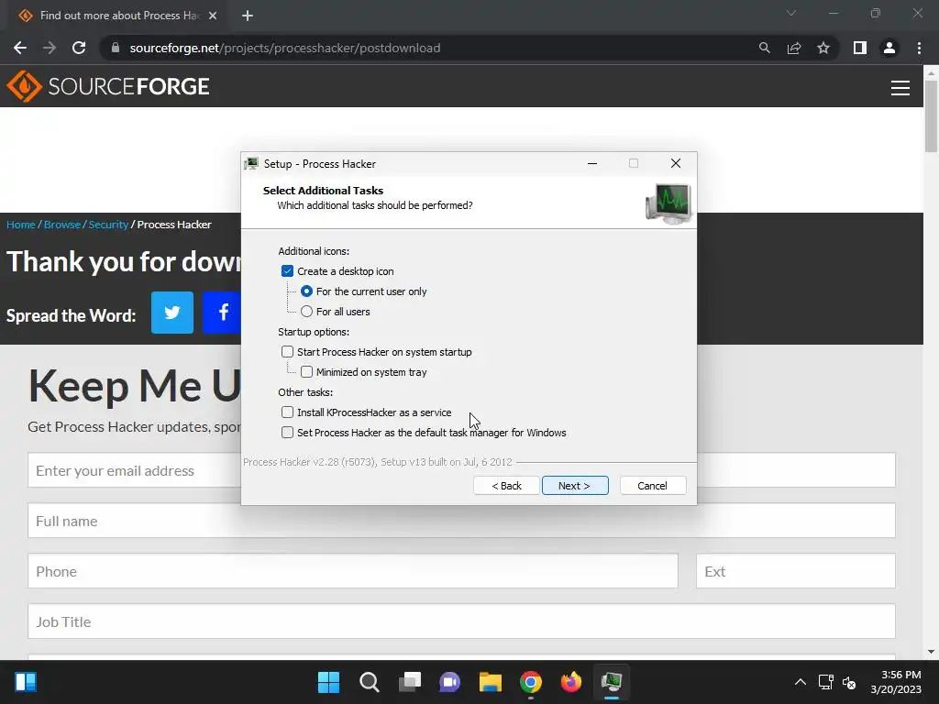Click the SourceForge logo
Image resolution: width=939 pixels, height=704 pixels.
[x=108, y=86]
